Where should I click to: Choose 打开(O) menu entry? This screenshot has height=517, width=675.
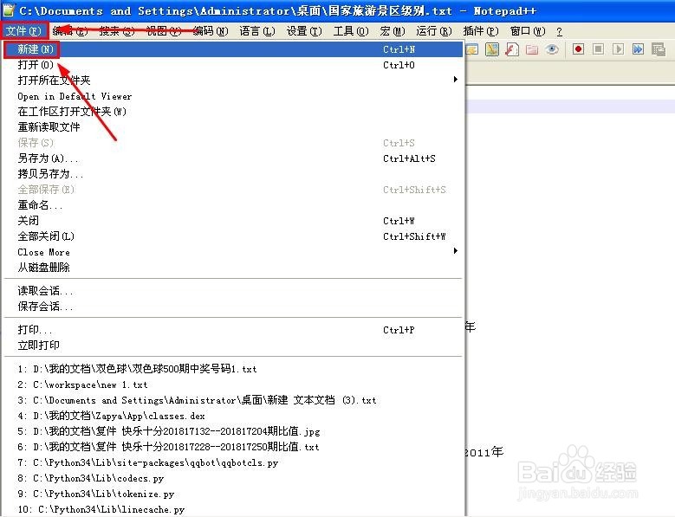(x=233, y=65)
